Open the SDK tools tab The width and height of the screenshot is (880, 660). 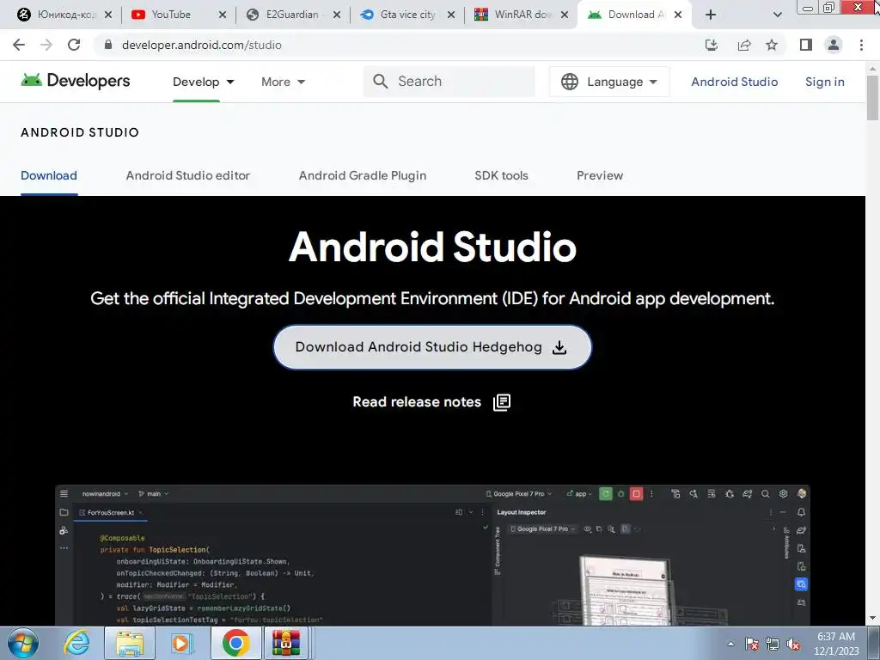(x=501, y=175)
